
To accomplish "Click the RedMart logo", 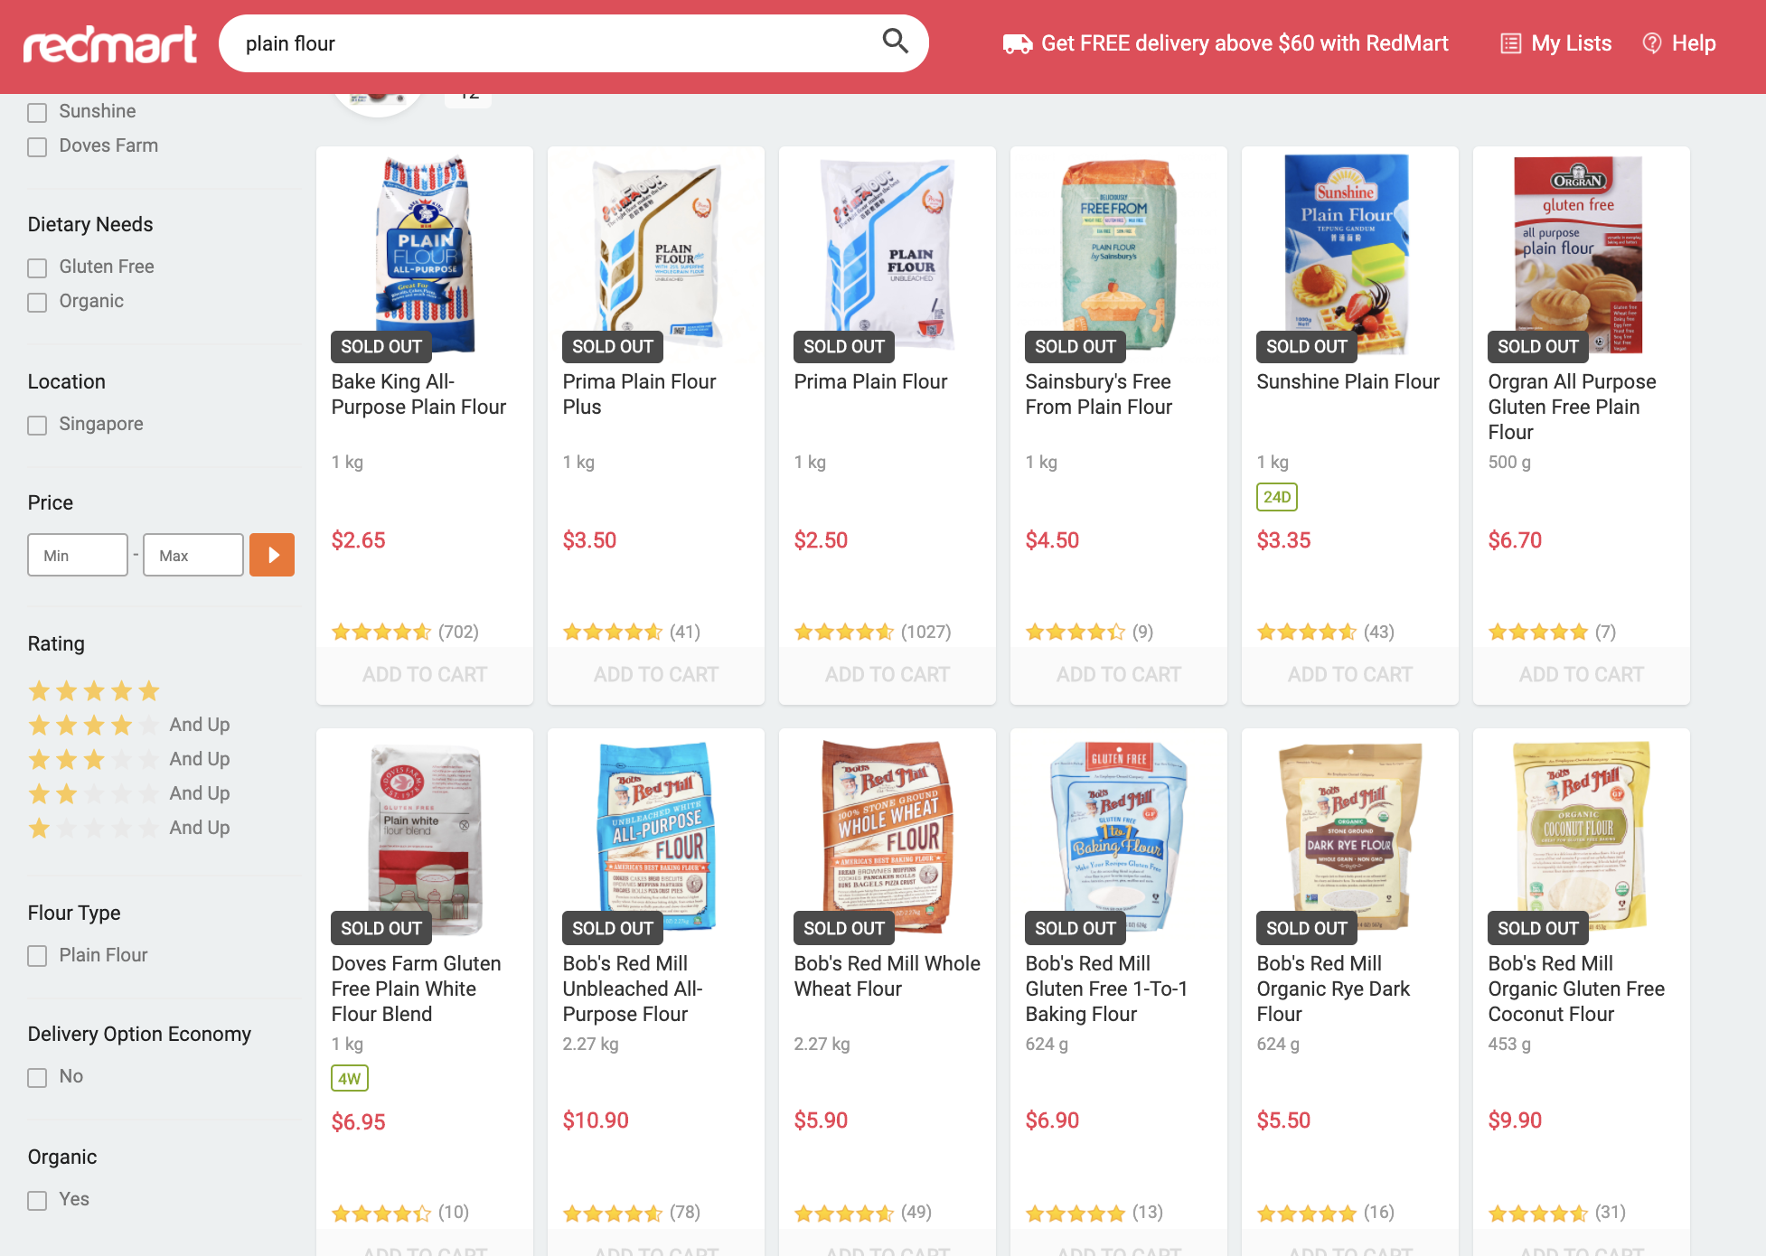I will point(110,44).
